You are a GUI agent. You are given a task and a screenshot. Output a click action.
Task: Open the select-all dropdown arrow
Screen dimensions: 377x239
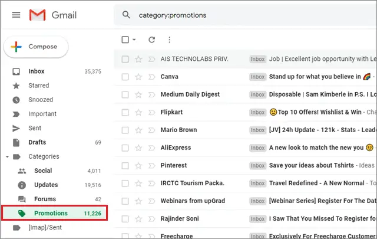[134, 40]
